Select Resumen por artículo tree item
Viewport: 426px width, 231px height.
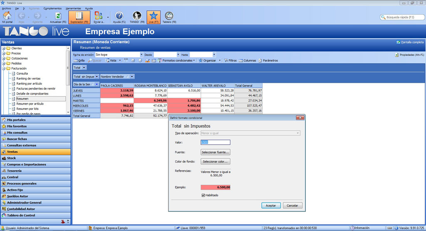tap(30, 104)
